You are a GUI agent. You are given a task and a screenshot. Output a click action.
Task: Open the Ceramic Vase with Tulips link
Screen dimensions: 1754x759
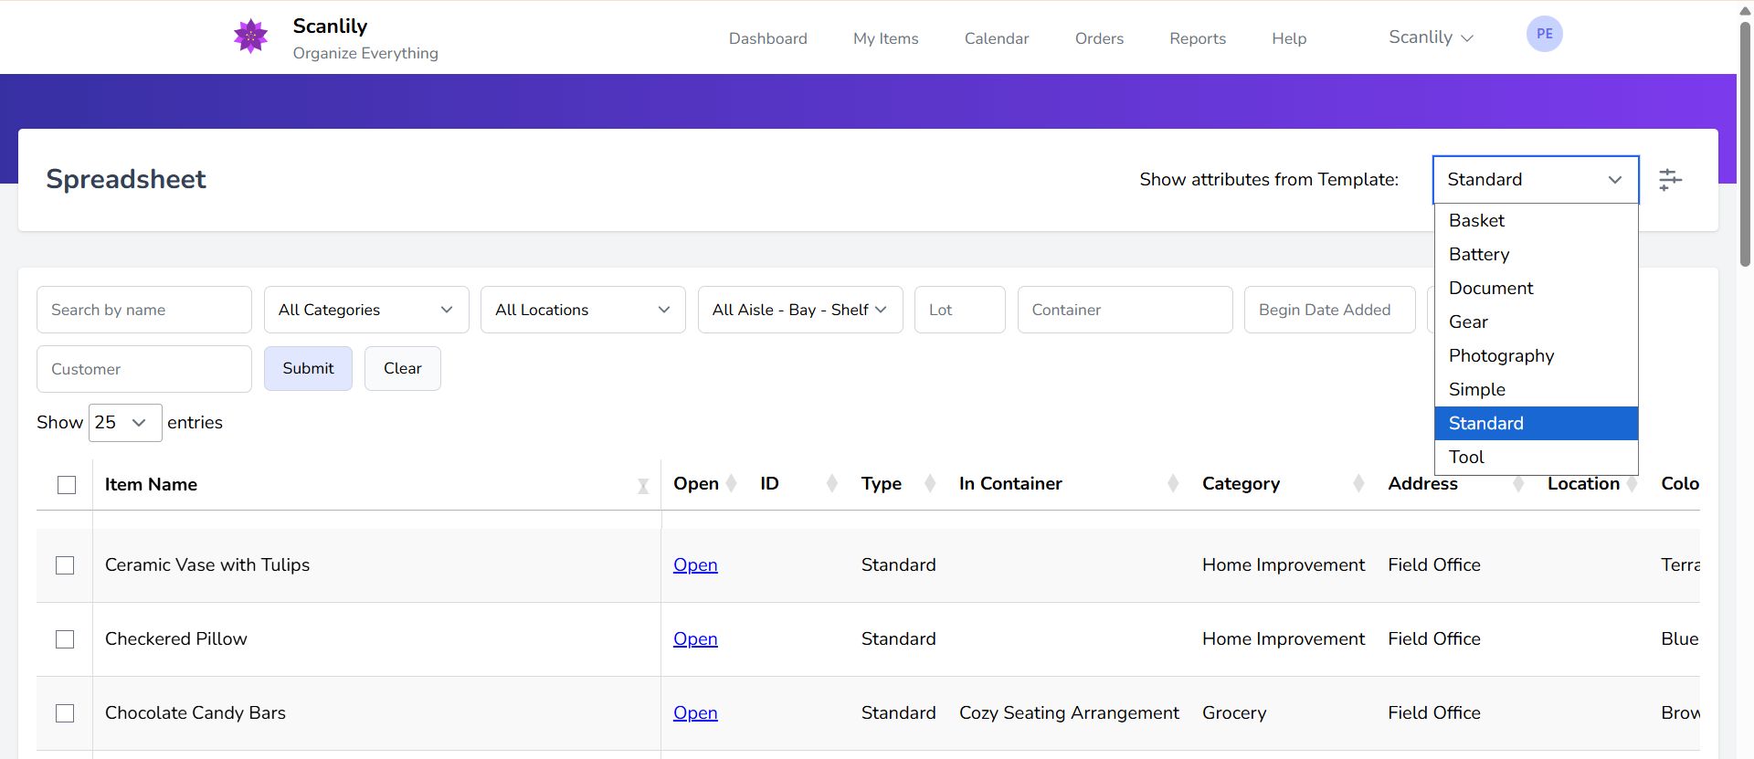coord(695,565)
